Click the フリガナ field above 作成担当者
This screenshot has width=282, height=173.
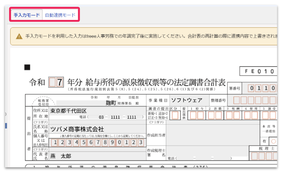point(213,122)
